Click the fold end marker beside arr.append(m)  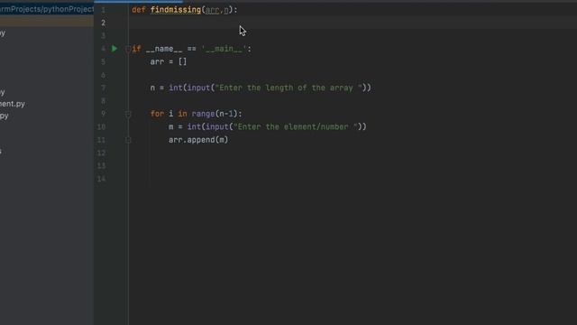click(128, 140)
